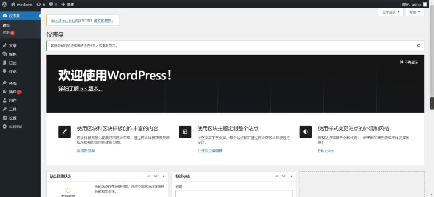Open 详细了解 6.3 版本 link
Screen dimensions: 434x197
click(81, 89)
